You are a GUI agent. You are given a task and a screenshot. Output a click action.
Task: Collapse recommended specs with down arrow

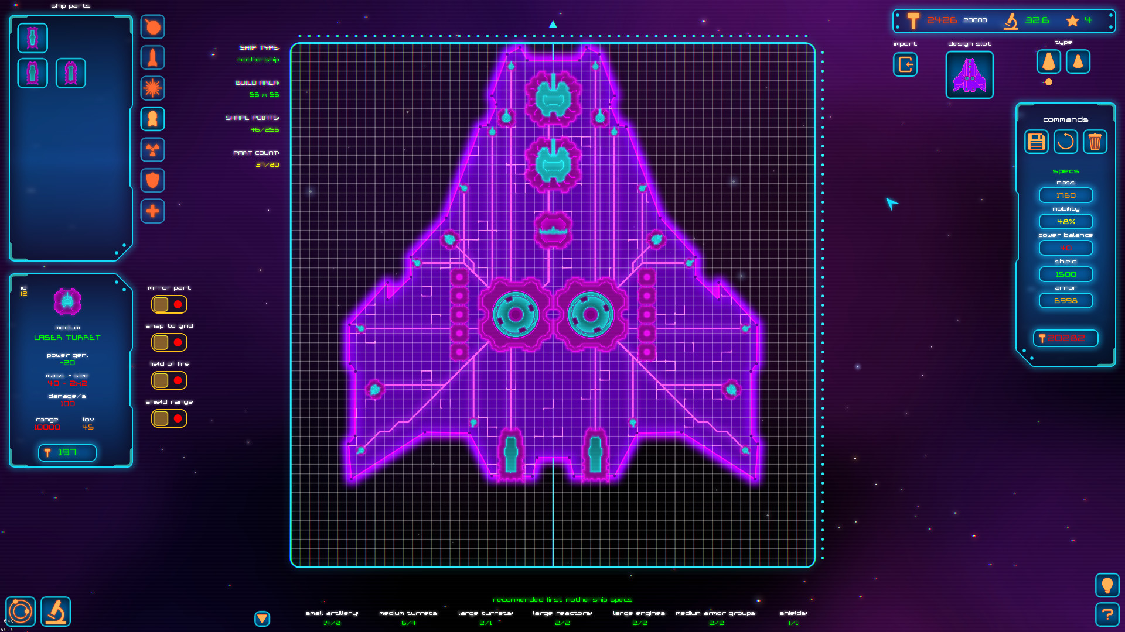[x=262, y=619]
